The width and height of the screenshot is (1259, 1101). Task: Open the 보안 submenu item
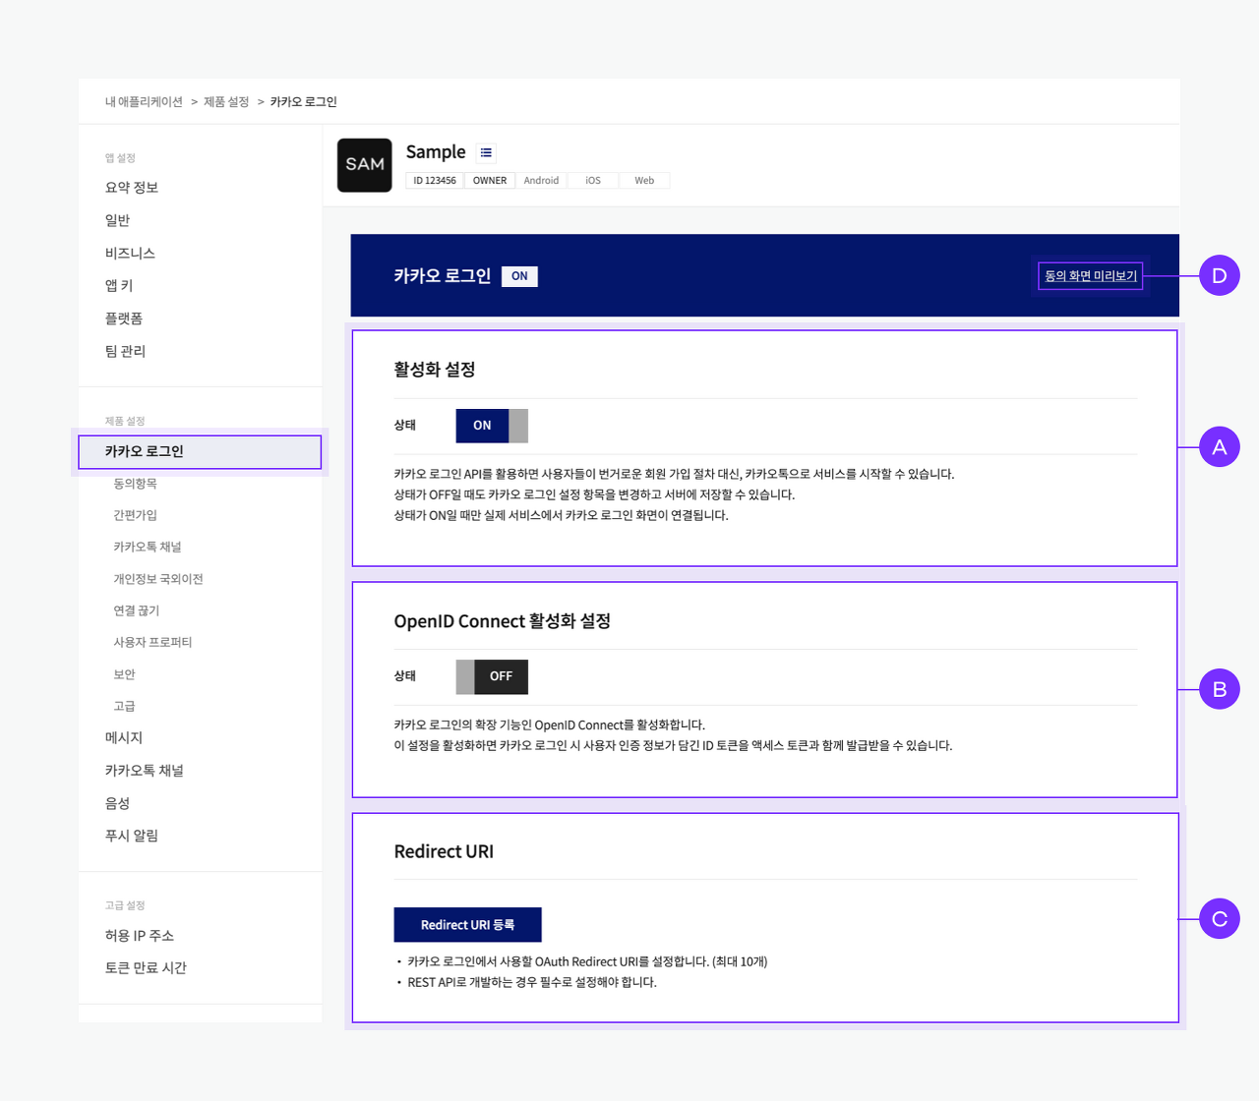point(124,674)
